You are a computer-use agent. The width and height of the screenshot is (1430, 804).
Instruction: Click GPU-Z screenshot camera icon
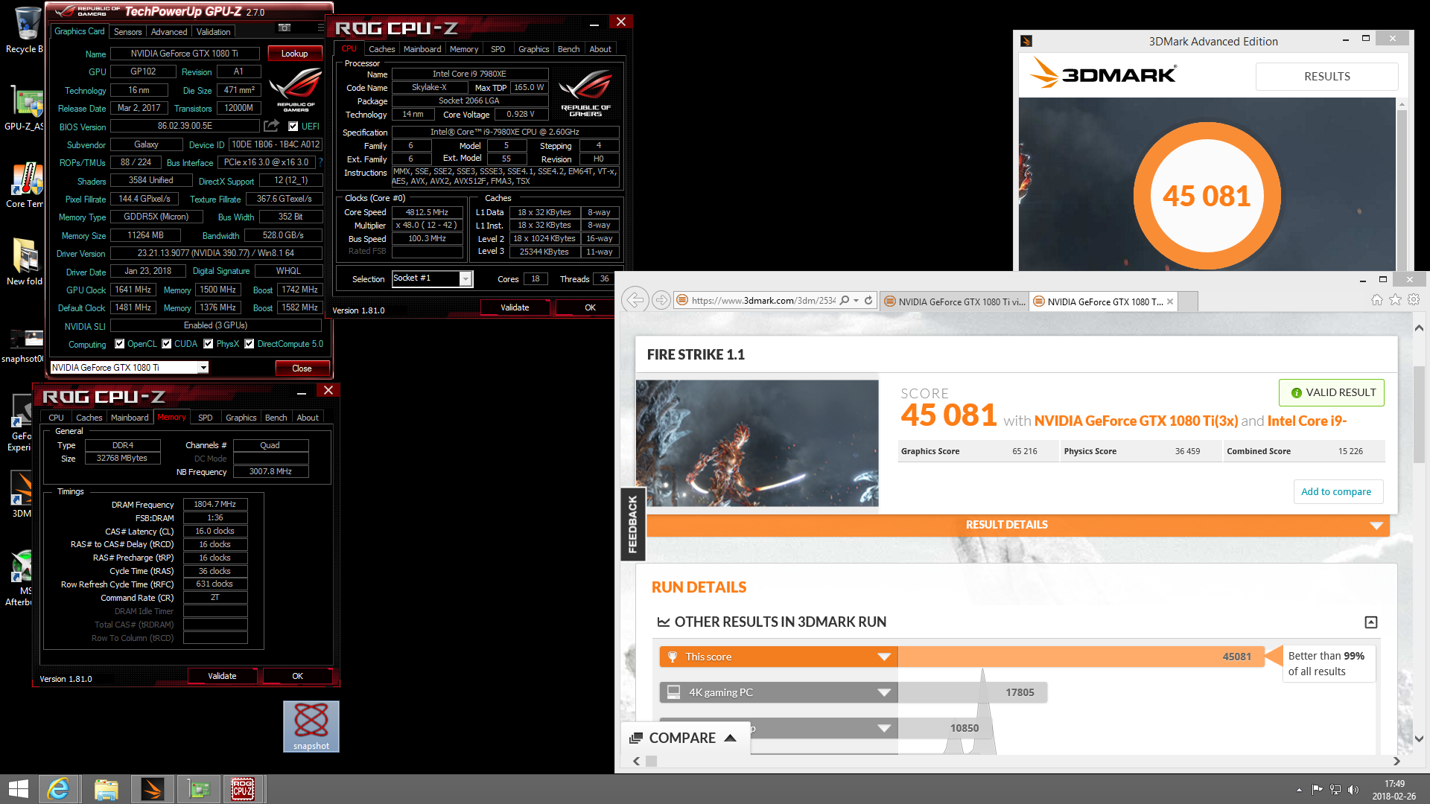[x=284, y=28]
